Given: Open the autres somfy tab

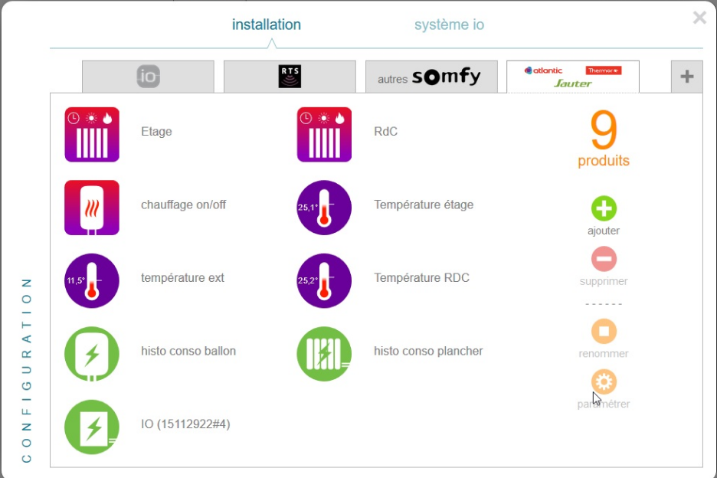Looking at the screenshot, I should click(431, 77).
